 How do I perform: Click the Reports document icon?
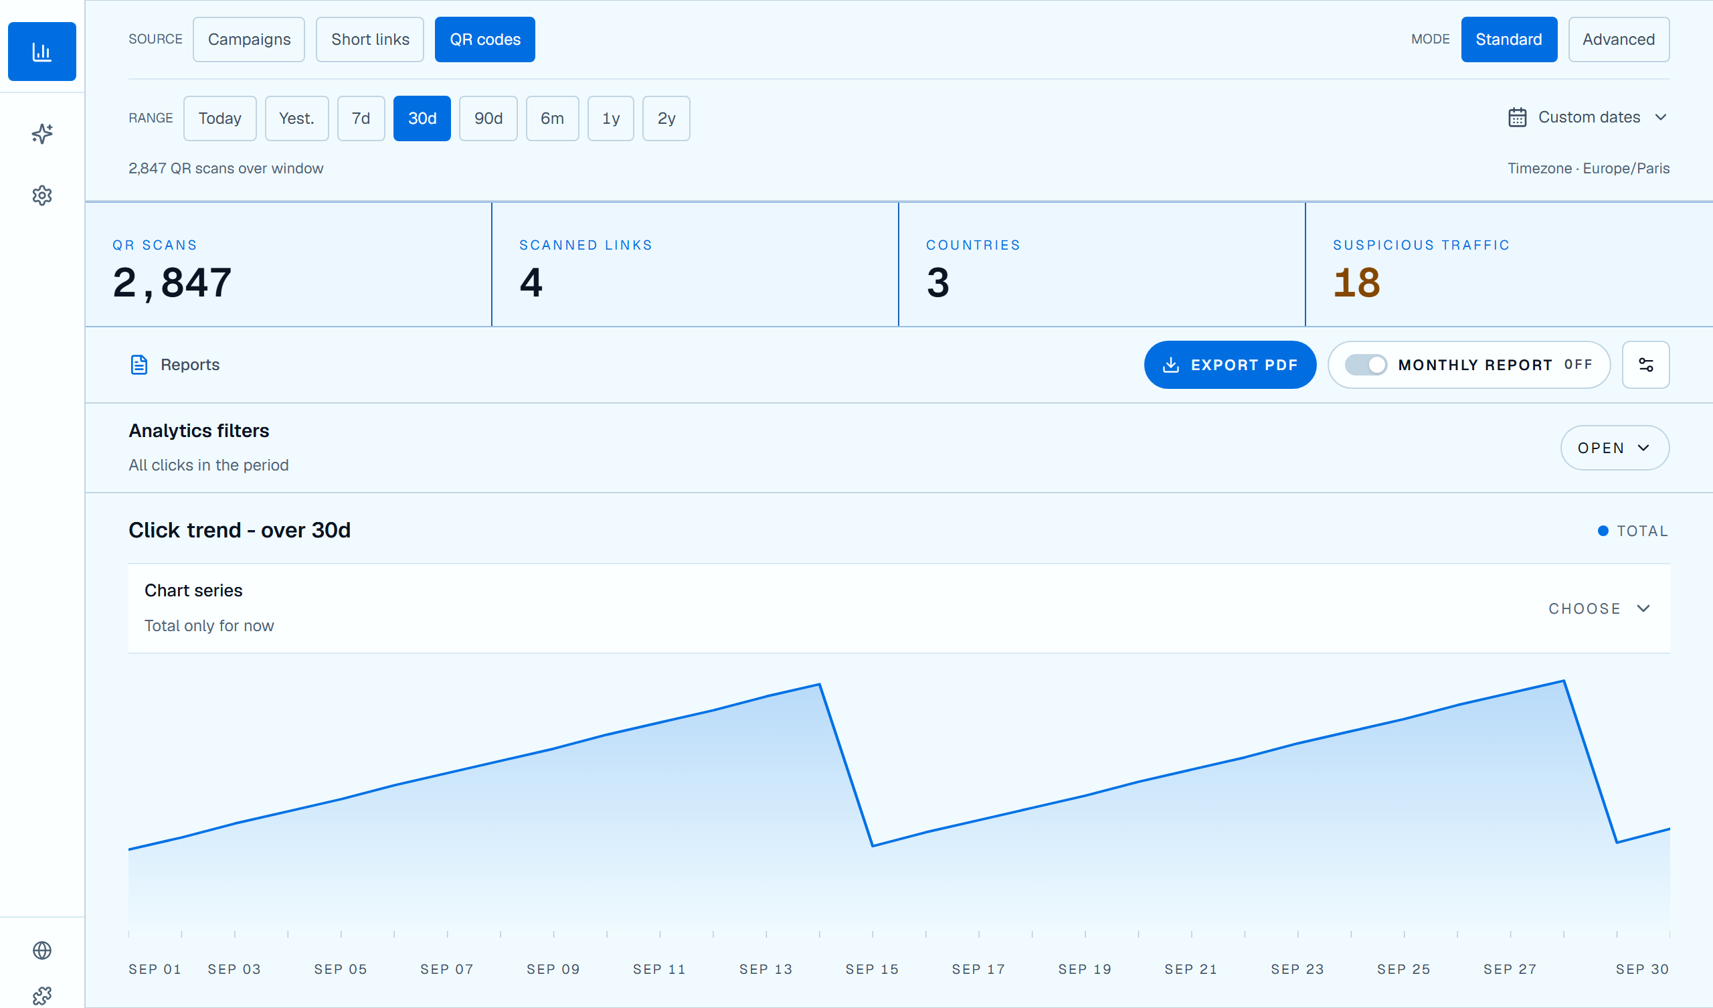pos(139,365)
